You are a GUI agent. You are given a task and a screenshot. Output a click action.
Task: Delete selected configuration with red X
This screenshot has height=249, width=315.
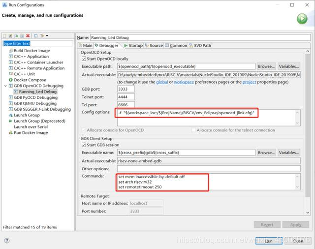[x=28, y=36]
